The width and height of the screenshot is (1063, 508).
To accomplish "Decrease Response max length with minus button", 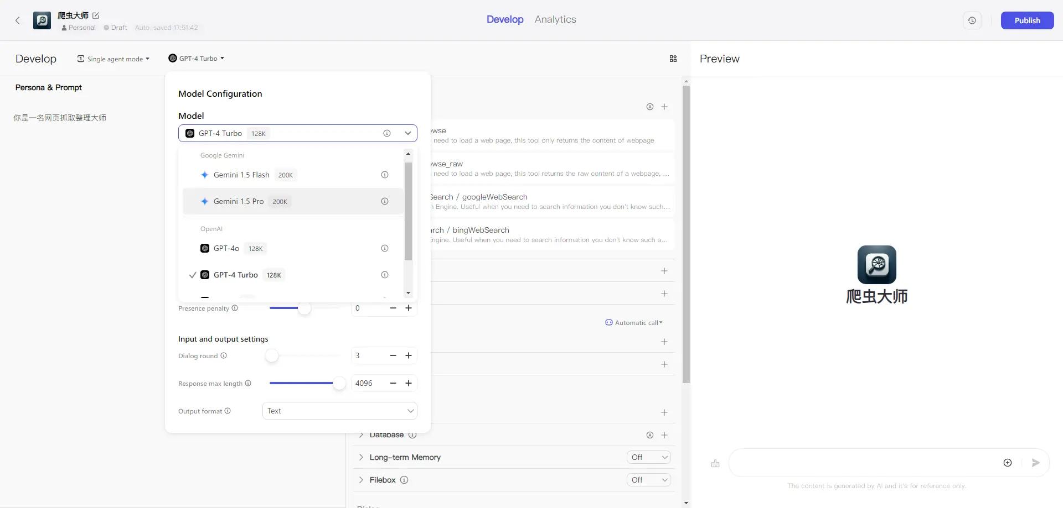I will 393,383.
